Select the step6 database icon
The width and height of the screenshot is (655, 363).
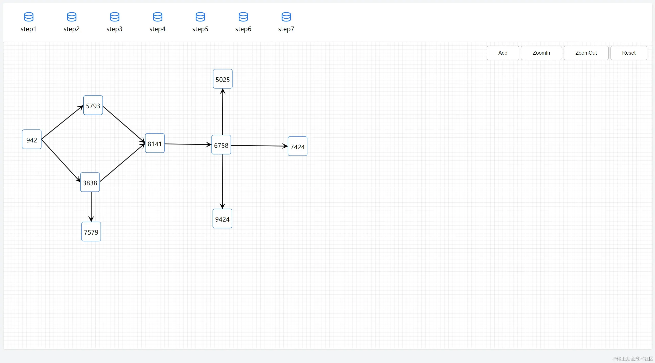point(243,17)
